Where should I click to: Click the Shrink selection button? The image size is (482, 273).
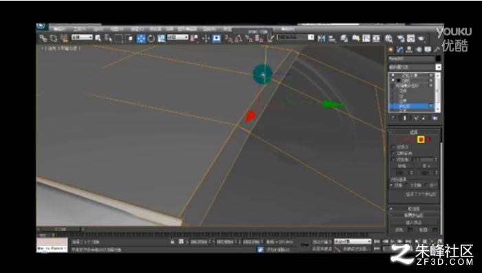(x=402, y=166)
